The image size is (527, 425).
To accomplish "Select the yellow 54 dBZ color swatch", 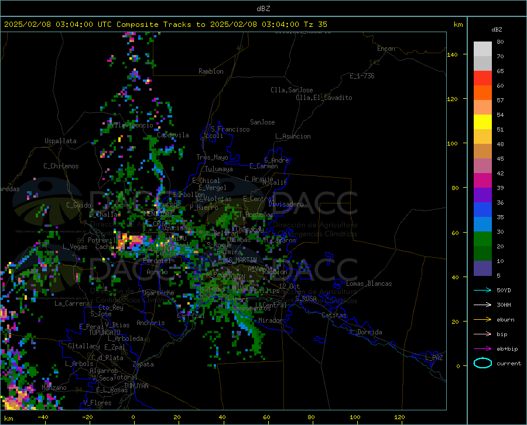I will [482, 122].
